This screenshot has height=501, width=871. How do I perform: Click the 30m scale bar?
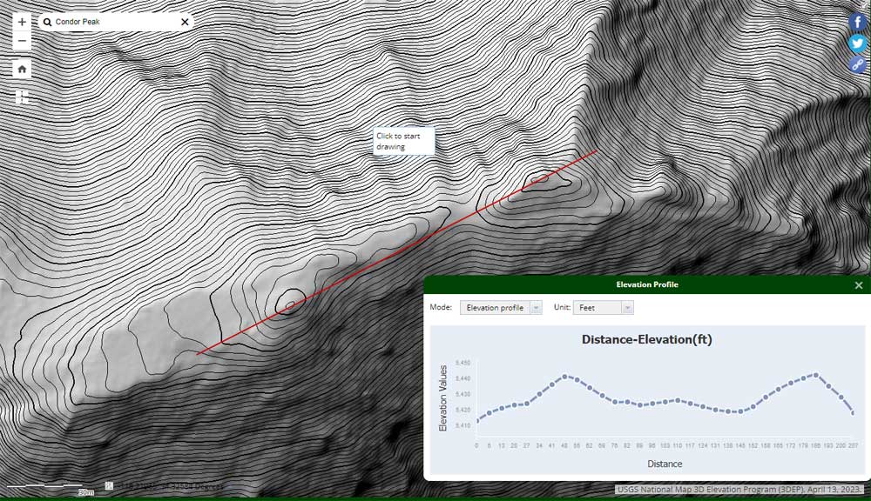tap(50, 488)
